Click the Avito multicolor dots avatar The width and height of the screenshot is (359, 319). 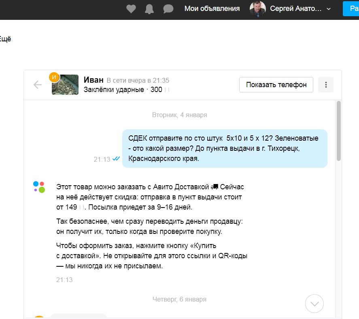pos(39,187)
